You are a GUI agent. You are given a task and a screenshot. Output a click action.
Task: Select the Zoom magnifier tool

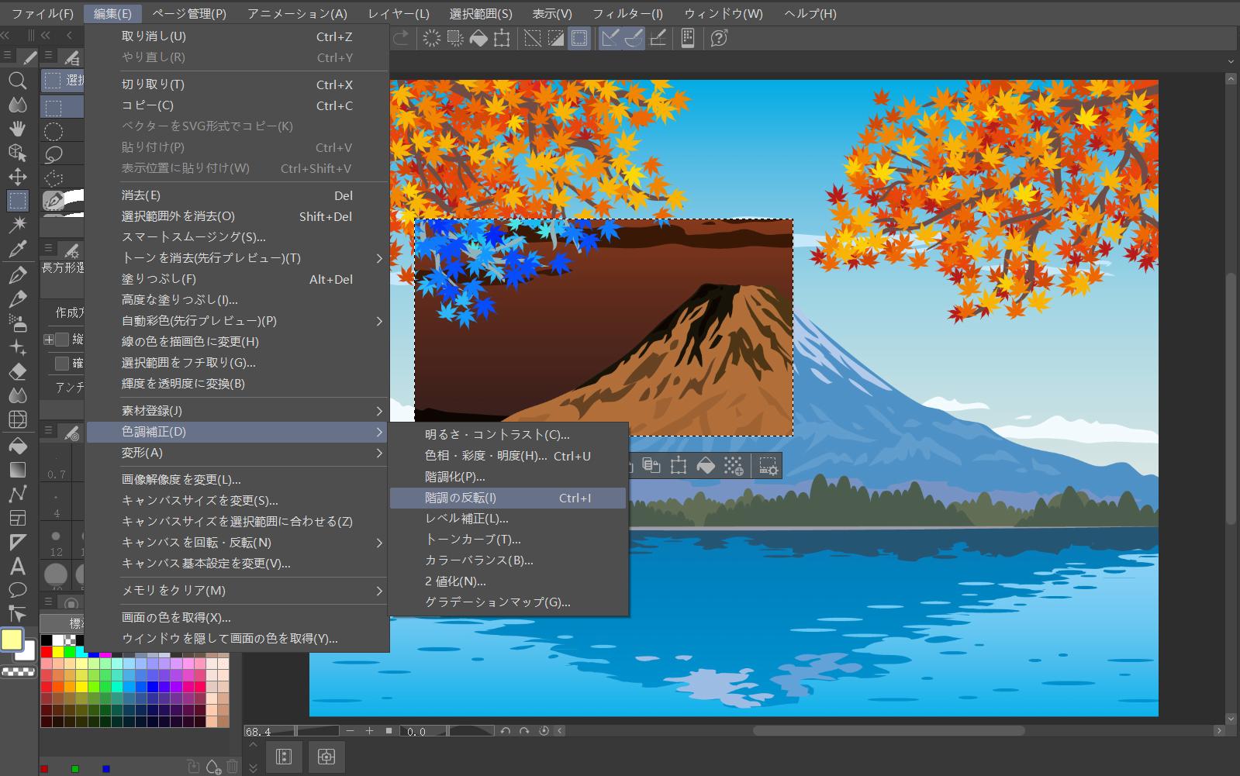pyautogui.click(x=17, y=81)
